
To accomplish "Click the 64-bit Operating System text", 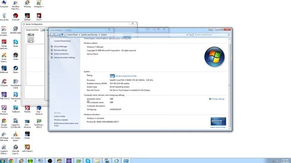I will (x=120, y=87).
